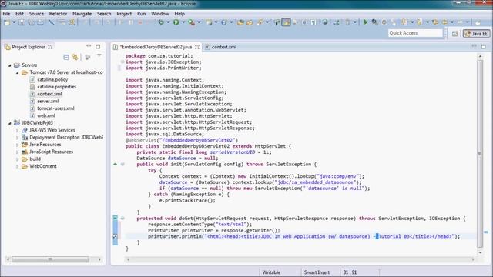Select the EmbeddedDerbyDBServlet02.java editor tab
This screenshot has width=493, height=277.
(x=156, y=47)
